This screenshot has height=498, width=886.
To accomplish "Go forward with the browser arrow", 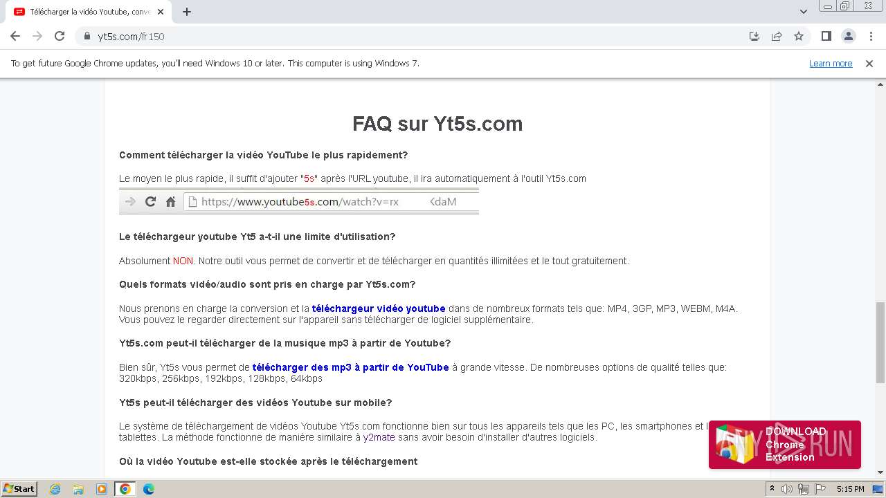I will tap(37, 36).
